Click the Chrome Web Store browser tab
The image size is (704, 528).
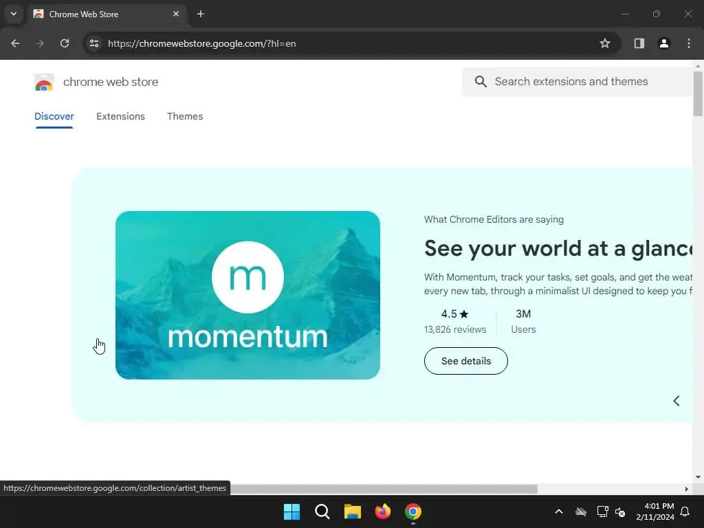pos(107,14)
